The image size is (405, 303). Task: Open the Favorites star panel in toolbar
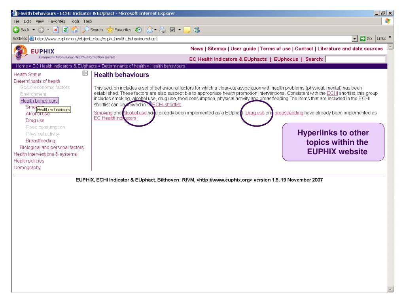click(x=119, y=30)
